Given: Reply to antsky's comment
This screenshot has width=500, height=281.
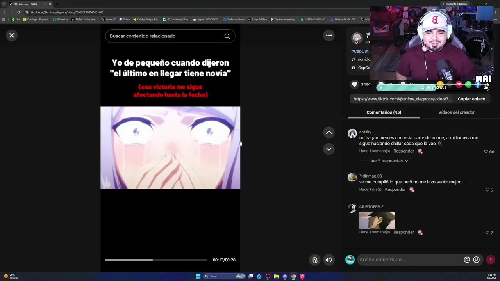Looking at the screenshot, I should point(404,151).
